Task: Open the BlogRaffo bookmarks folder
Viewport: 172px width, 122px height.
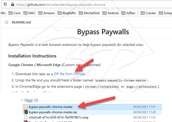Action: pyautogui.click(x=67, y=13)
